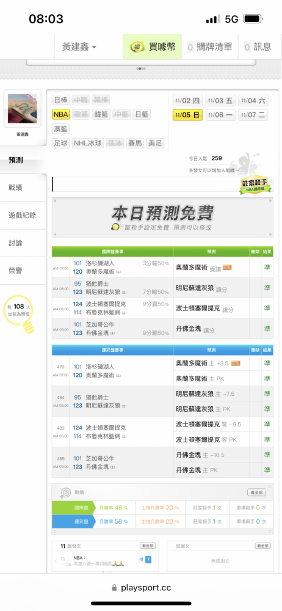Select the NBA league filter

[61, 114]
